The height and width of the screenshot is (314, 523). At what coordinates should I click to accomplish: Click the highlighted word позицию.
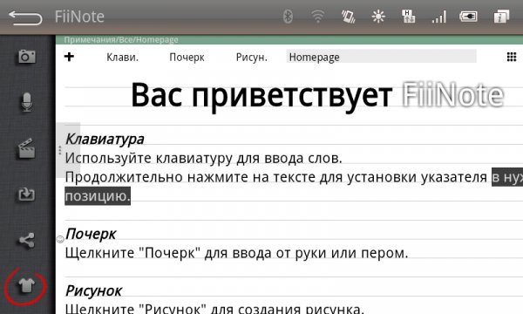(x=98, y=196)
